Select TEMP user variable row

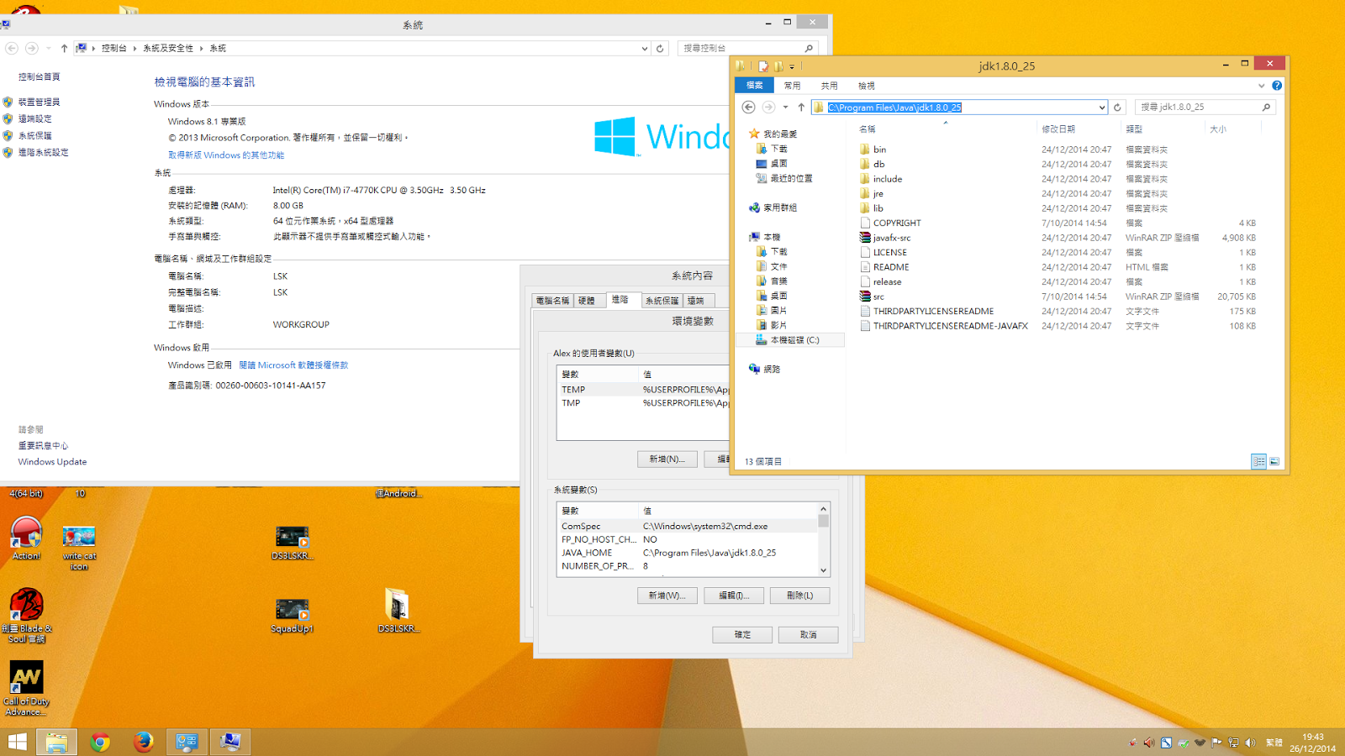click(643, 390)
